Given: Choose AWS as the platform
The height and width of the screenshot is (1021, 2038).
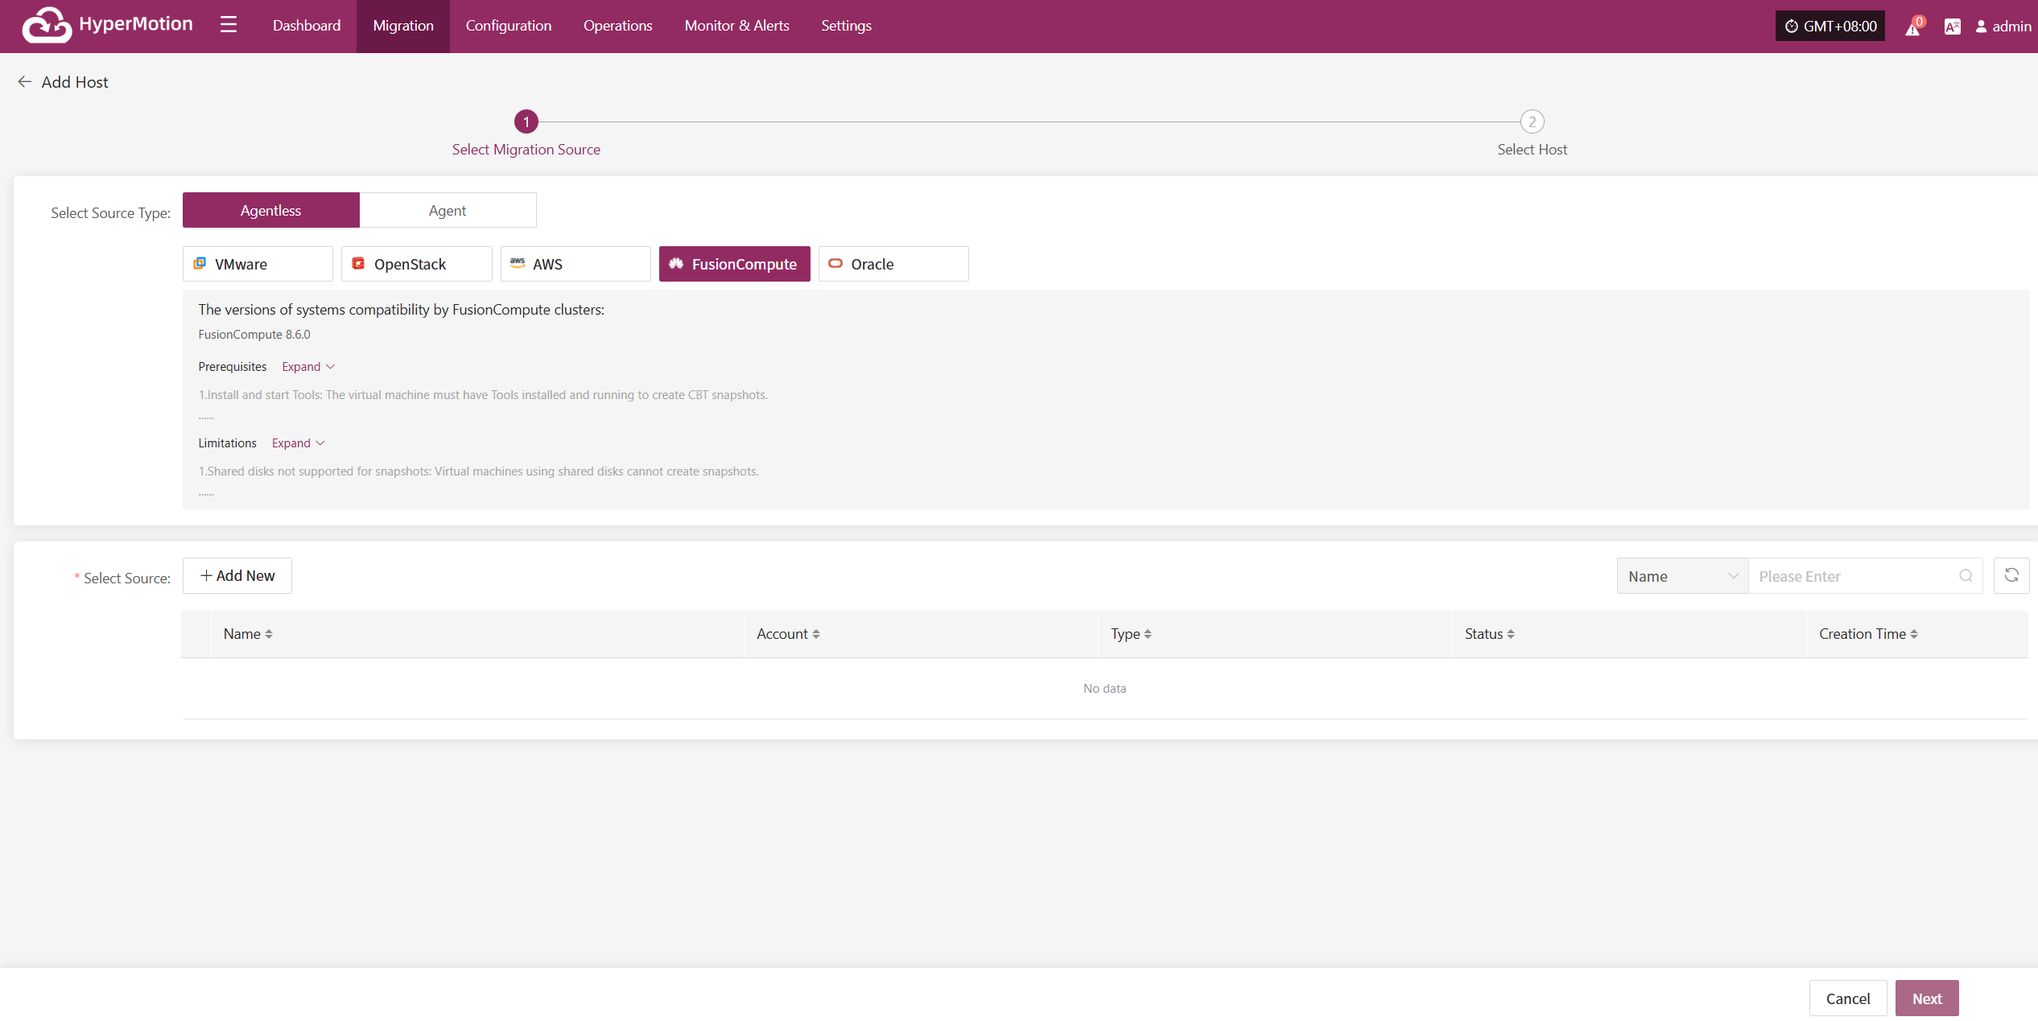Looking at the screenshot, I should (576, 264).
